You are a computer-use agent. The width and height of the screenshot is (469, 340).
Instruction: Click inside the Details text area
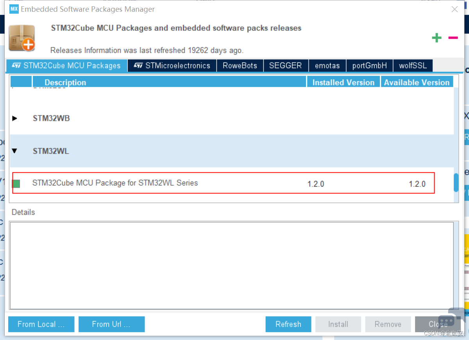(232, 266)
